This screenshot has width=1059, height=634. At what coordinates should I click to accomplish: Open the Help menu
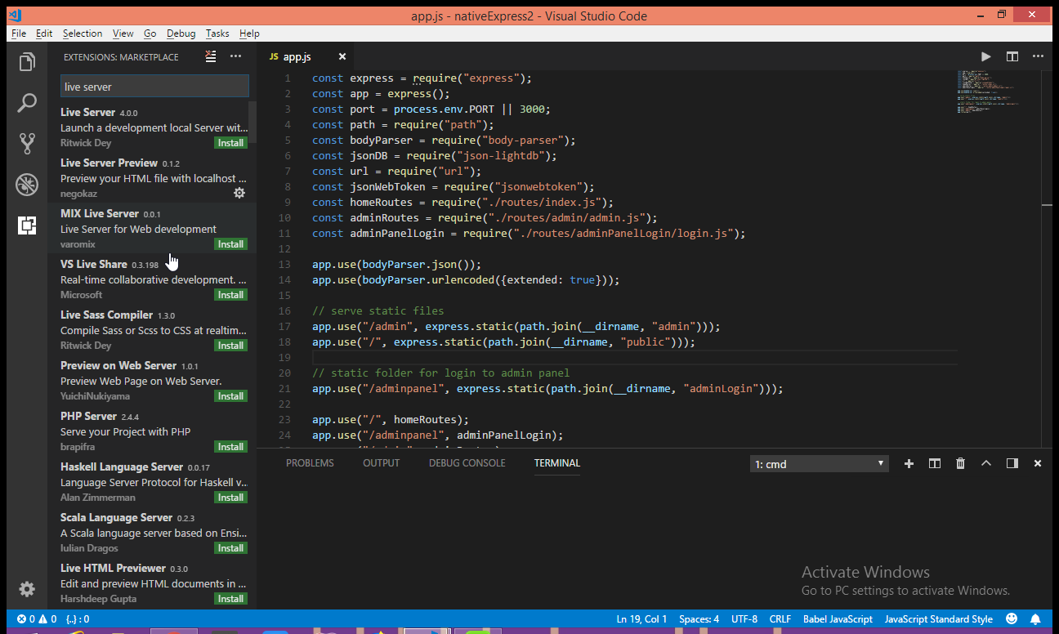[249, 33]
